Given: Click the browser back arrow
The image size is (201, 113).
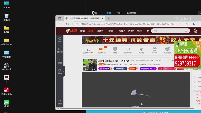Looking at the screenshot, I should point(60,24).
